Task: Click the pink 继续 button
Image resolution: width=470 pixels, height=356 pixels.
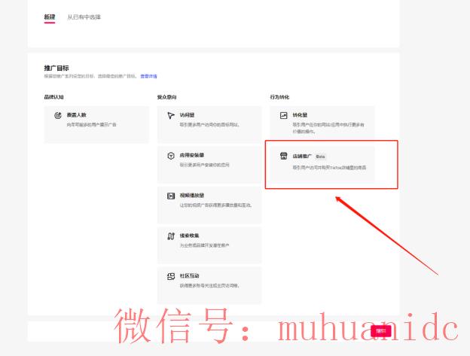Action: 381,331
